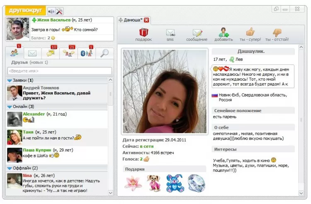Viewport: 311px width, 204px height.
Task: Open the Bluetooth nearby tab
Action: click(87, 53)
